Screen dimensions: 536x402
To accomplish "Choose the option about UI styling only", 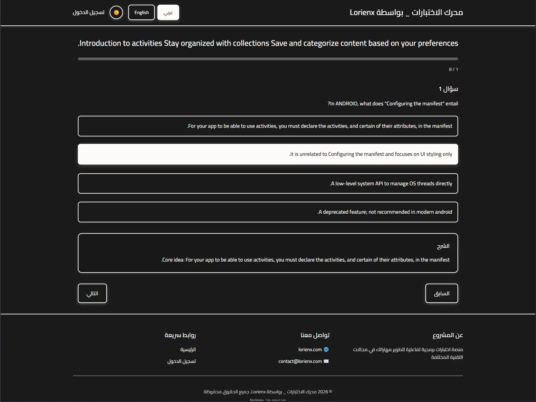I will (x=268, y=154).
